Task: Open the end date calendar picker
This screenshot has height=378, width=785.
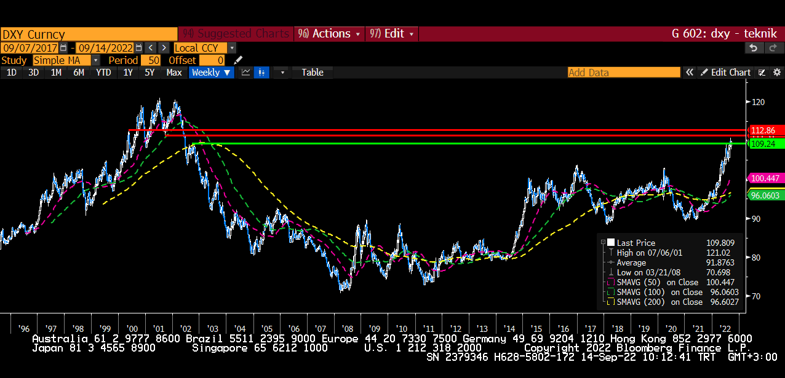Action: [138, 47]
